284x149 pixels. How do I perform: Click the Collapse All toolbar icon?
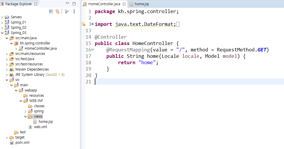tap(51, 12)
